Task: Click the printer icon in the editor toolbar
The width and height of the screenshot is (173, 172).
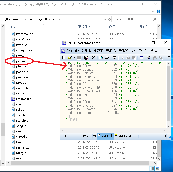Action: coord(107,58)
